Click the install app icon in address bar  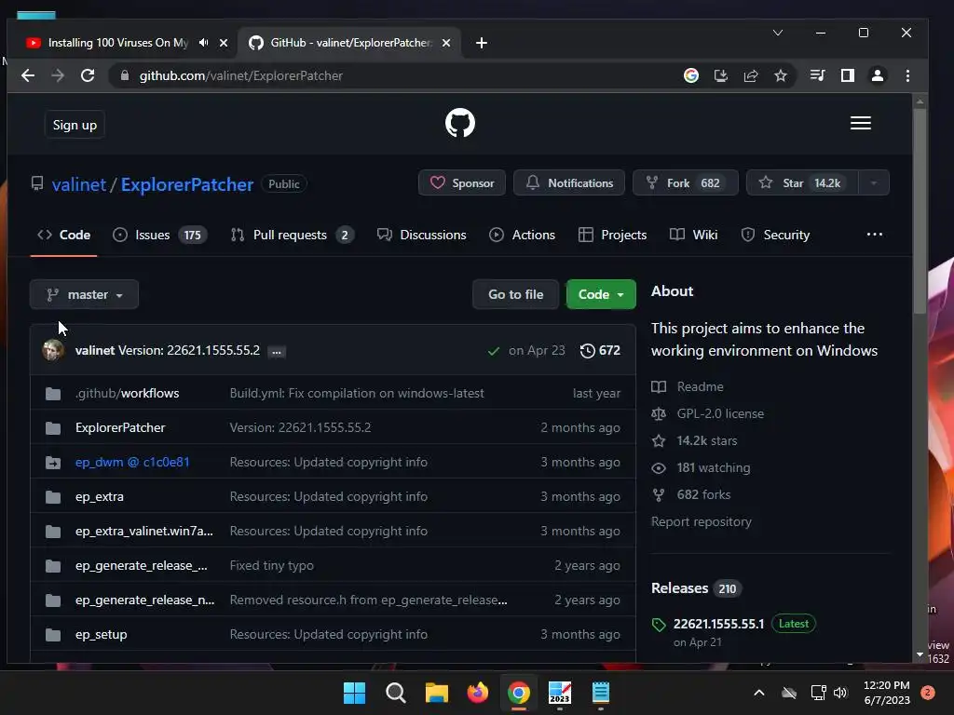(x=721, y=75)
